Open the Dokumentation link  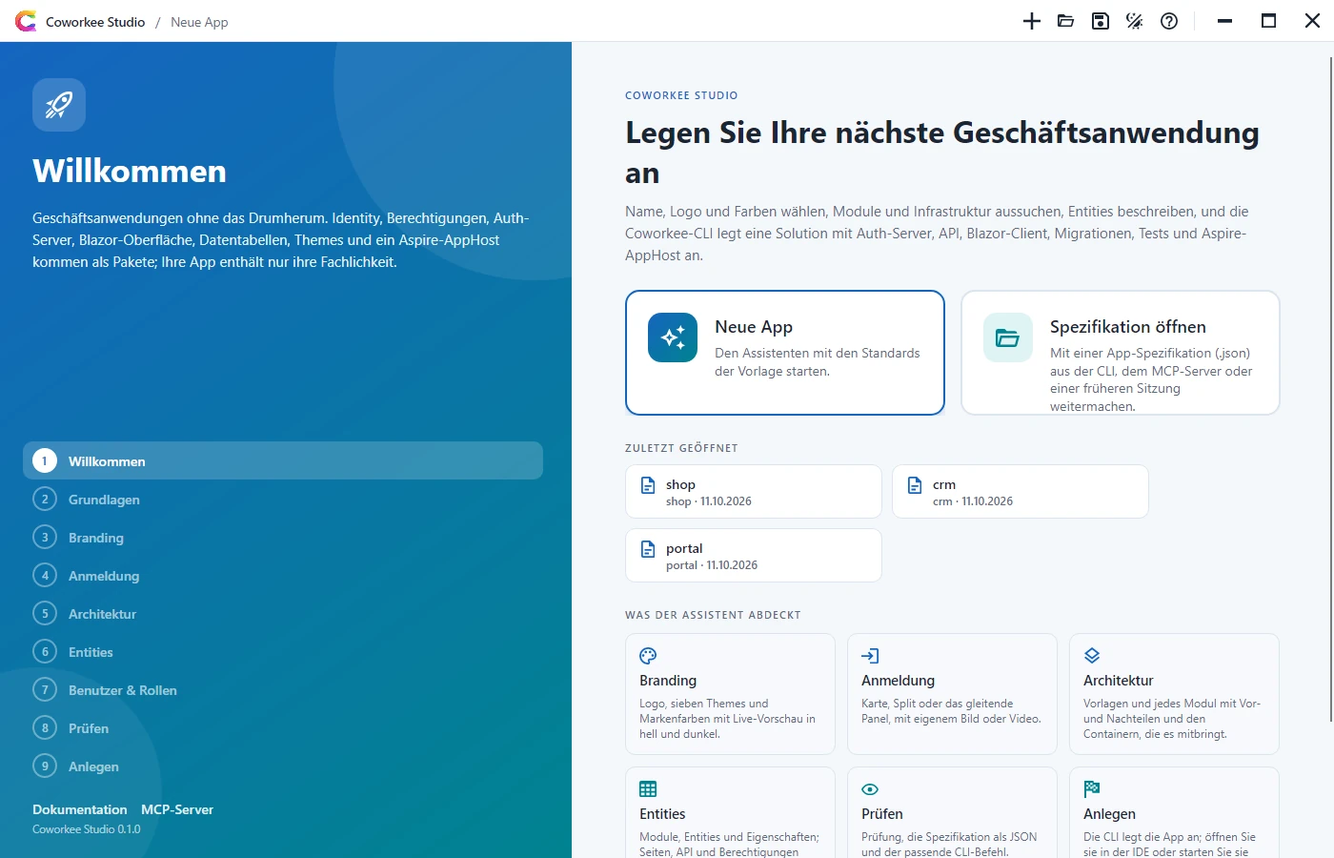(80, 809)
